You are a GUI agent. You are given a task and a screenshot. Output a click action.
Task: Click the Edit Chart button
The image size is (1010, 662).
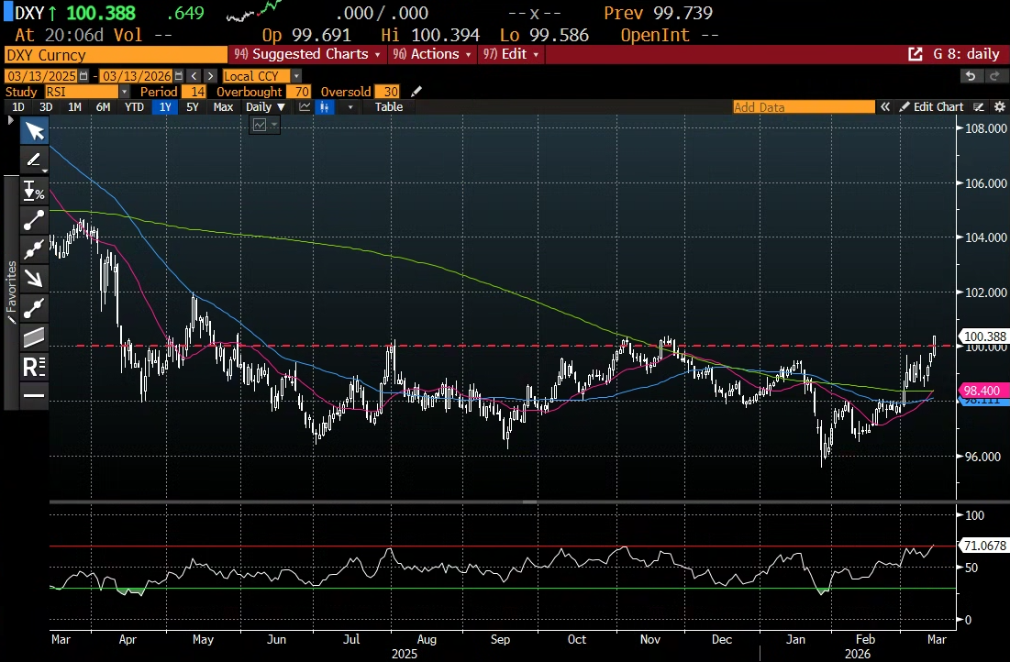(931, 107)
